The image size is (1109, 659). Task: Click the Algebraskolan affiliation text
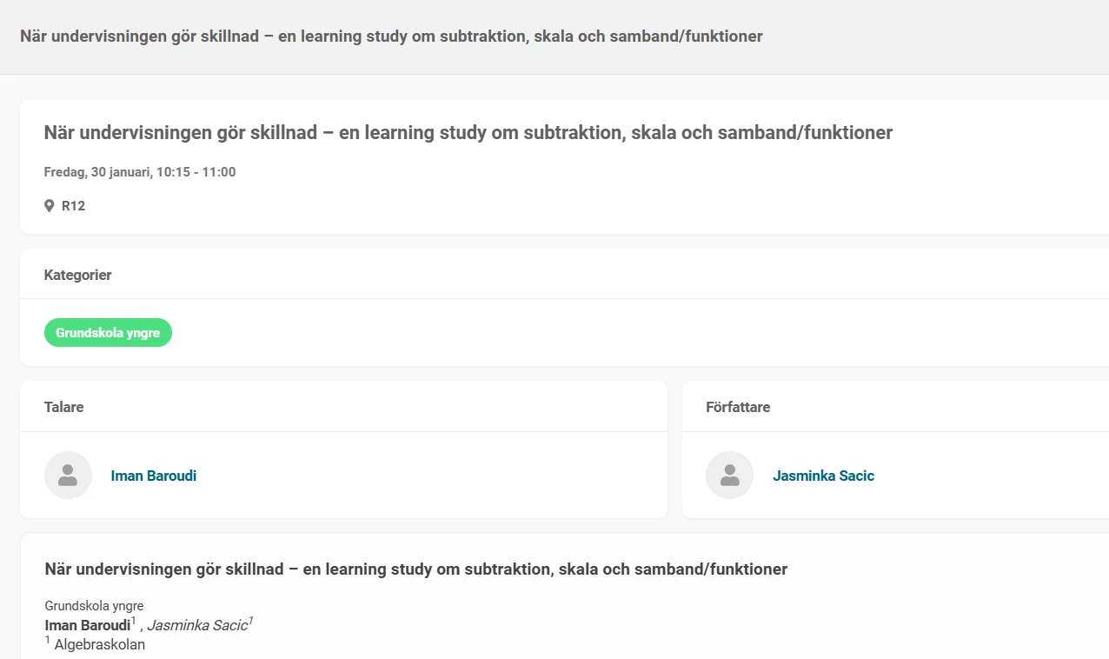(x=99, y=645)
